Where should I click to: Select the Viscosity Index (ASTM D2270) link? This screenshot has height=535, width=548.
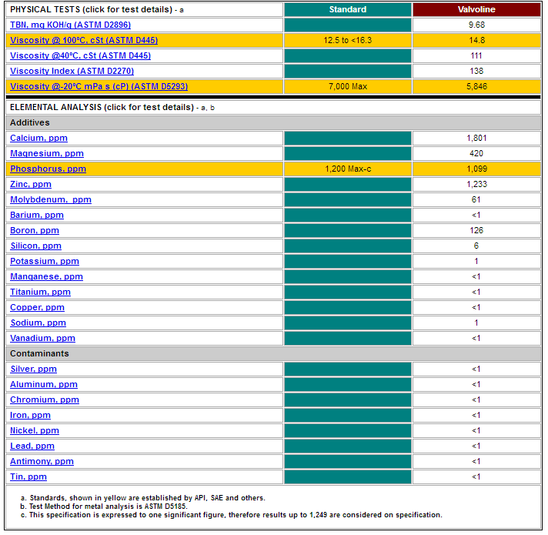[72, 71]
